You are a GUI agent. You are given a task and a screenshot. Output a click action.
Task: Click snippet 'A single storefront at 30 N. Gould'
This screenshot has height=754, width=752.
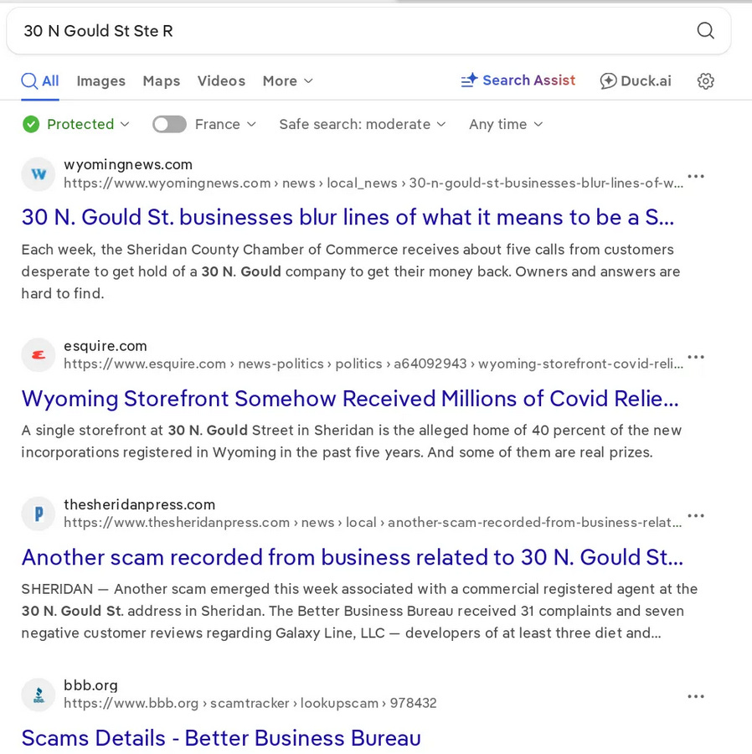(x=351, y=442)
